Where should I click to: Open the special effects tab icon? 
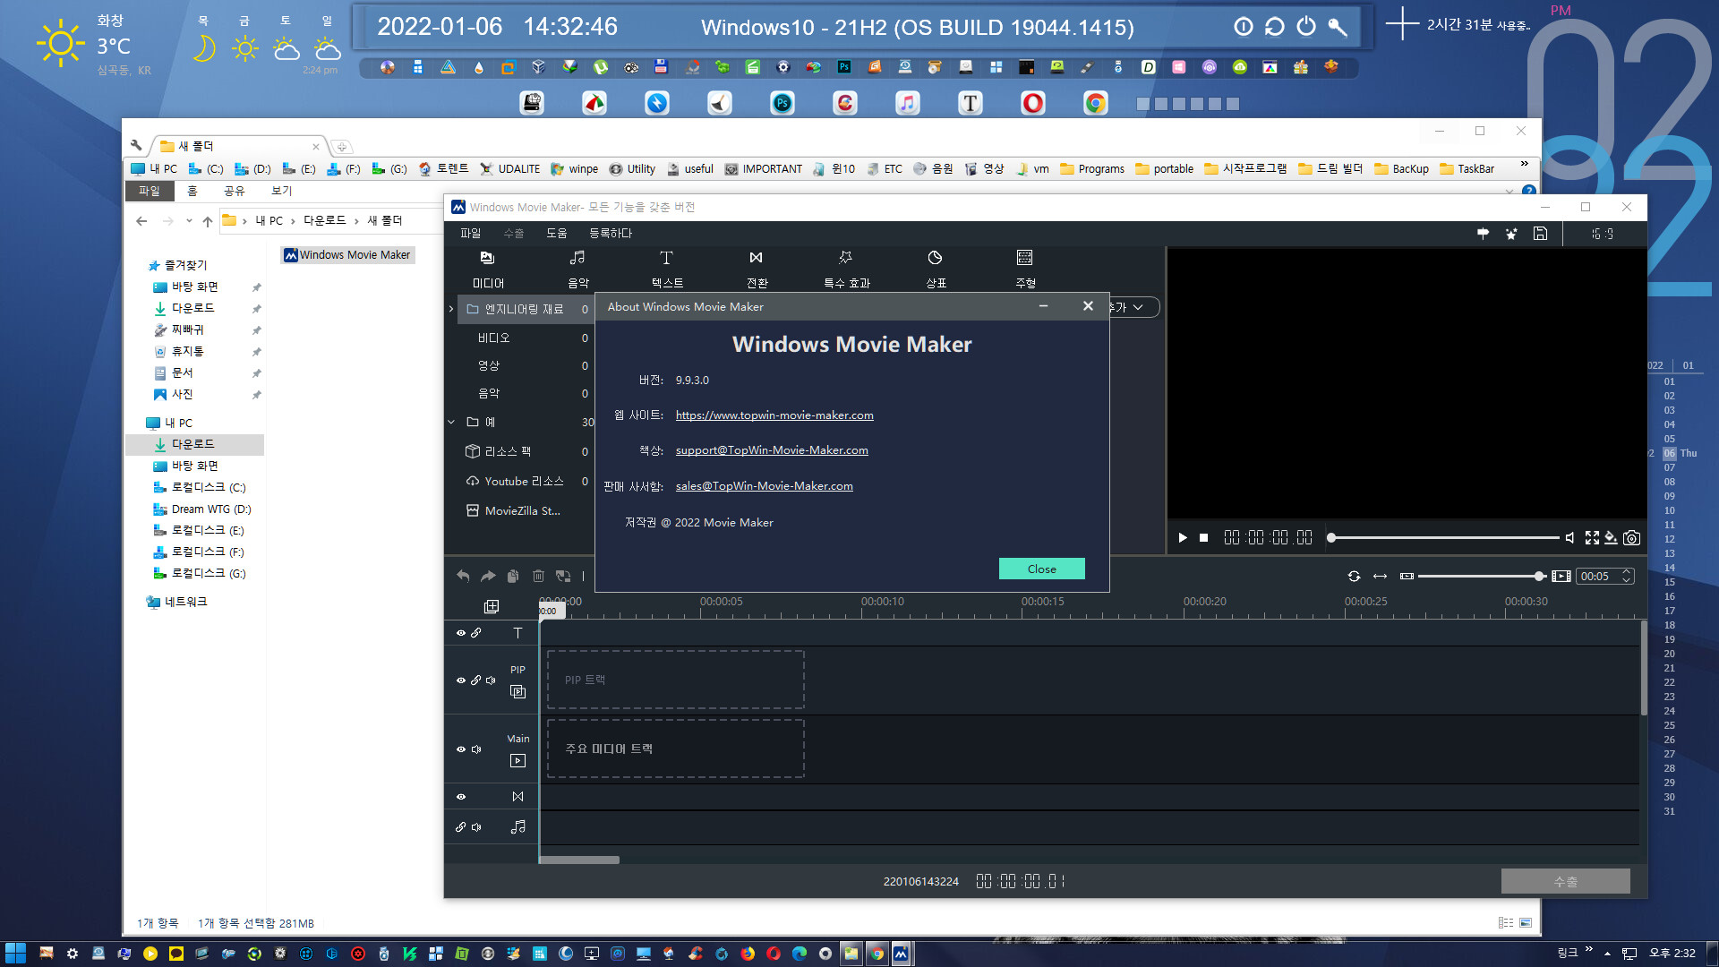(x=845, y=258)
